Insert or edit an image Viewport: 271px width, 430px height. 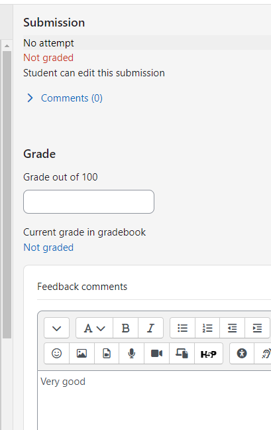point(82,354)
